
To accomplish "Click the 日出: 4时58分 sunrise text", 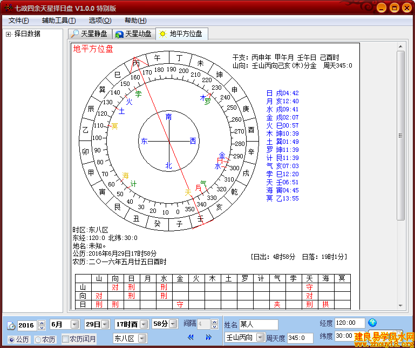I will tap(274, 257).
